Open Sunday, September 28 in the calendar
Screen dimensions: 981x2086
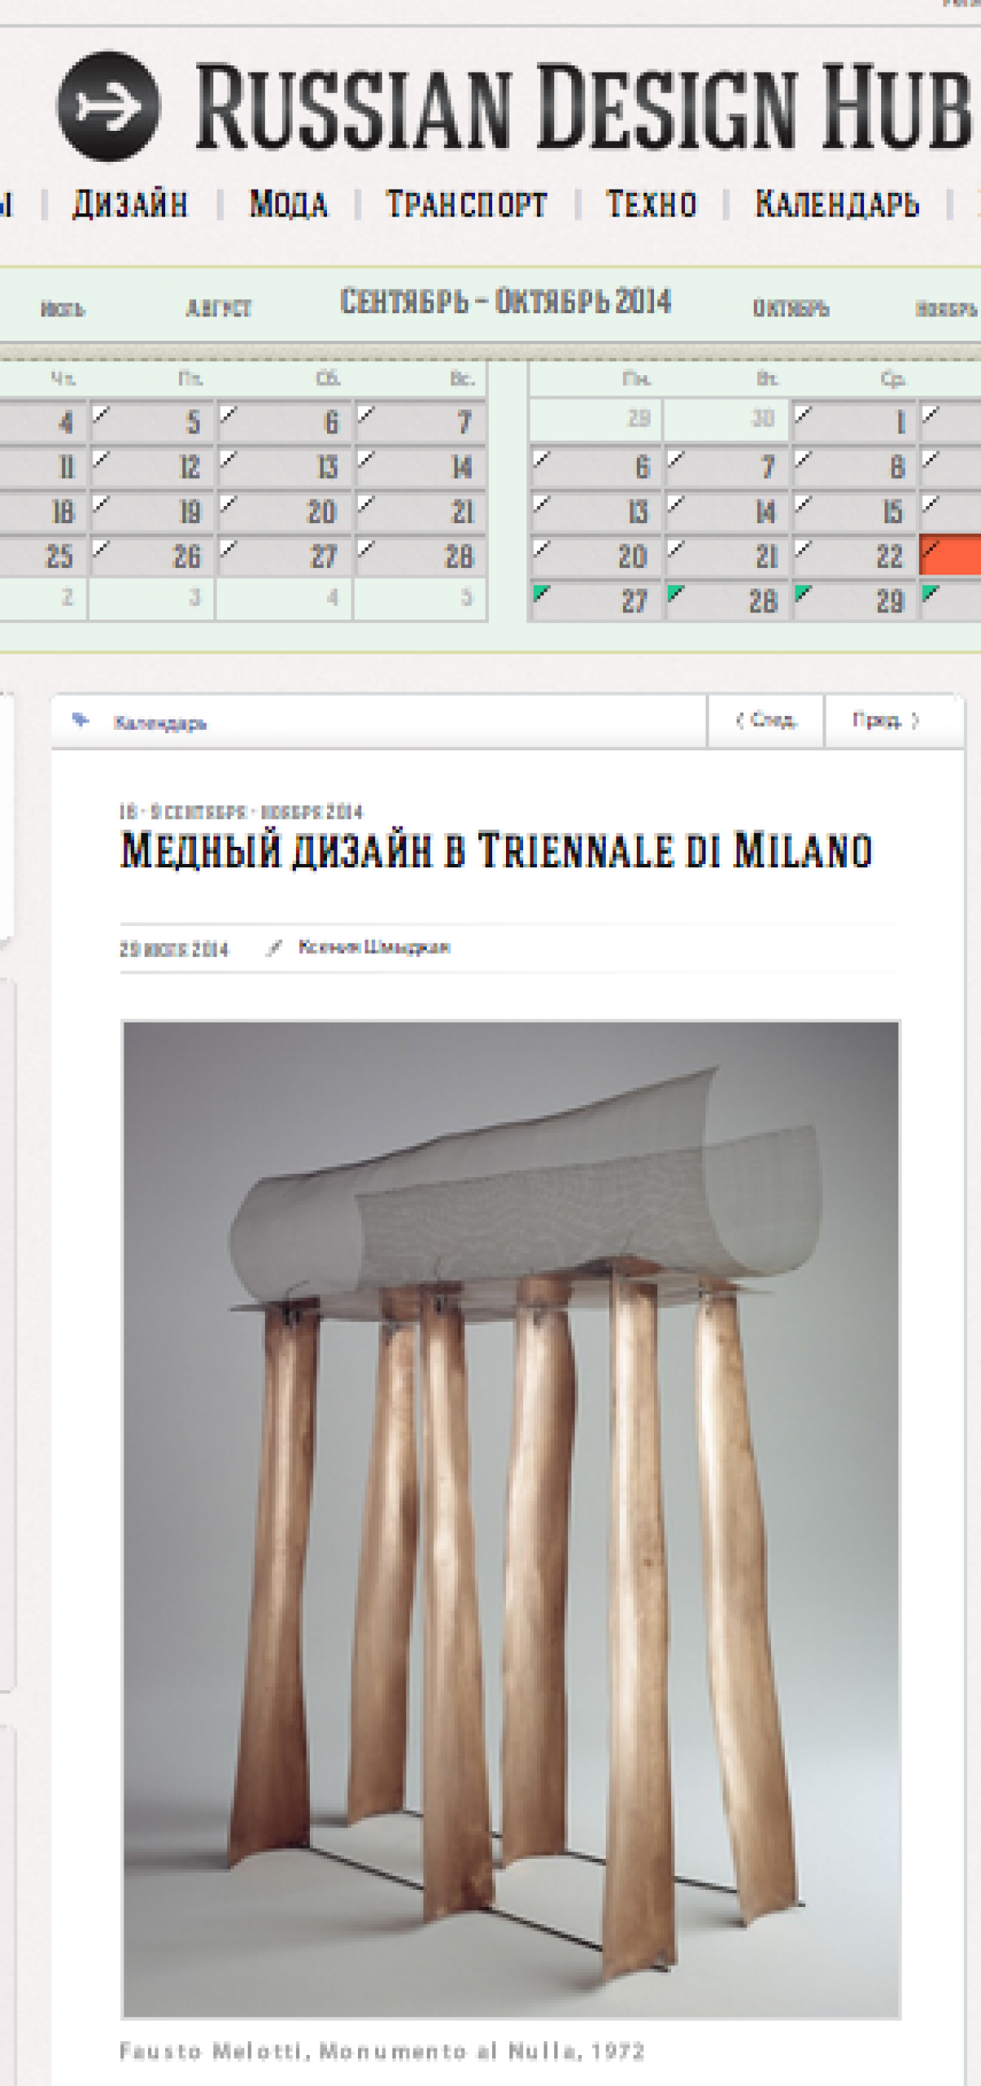coord(420,557)
